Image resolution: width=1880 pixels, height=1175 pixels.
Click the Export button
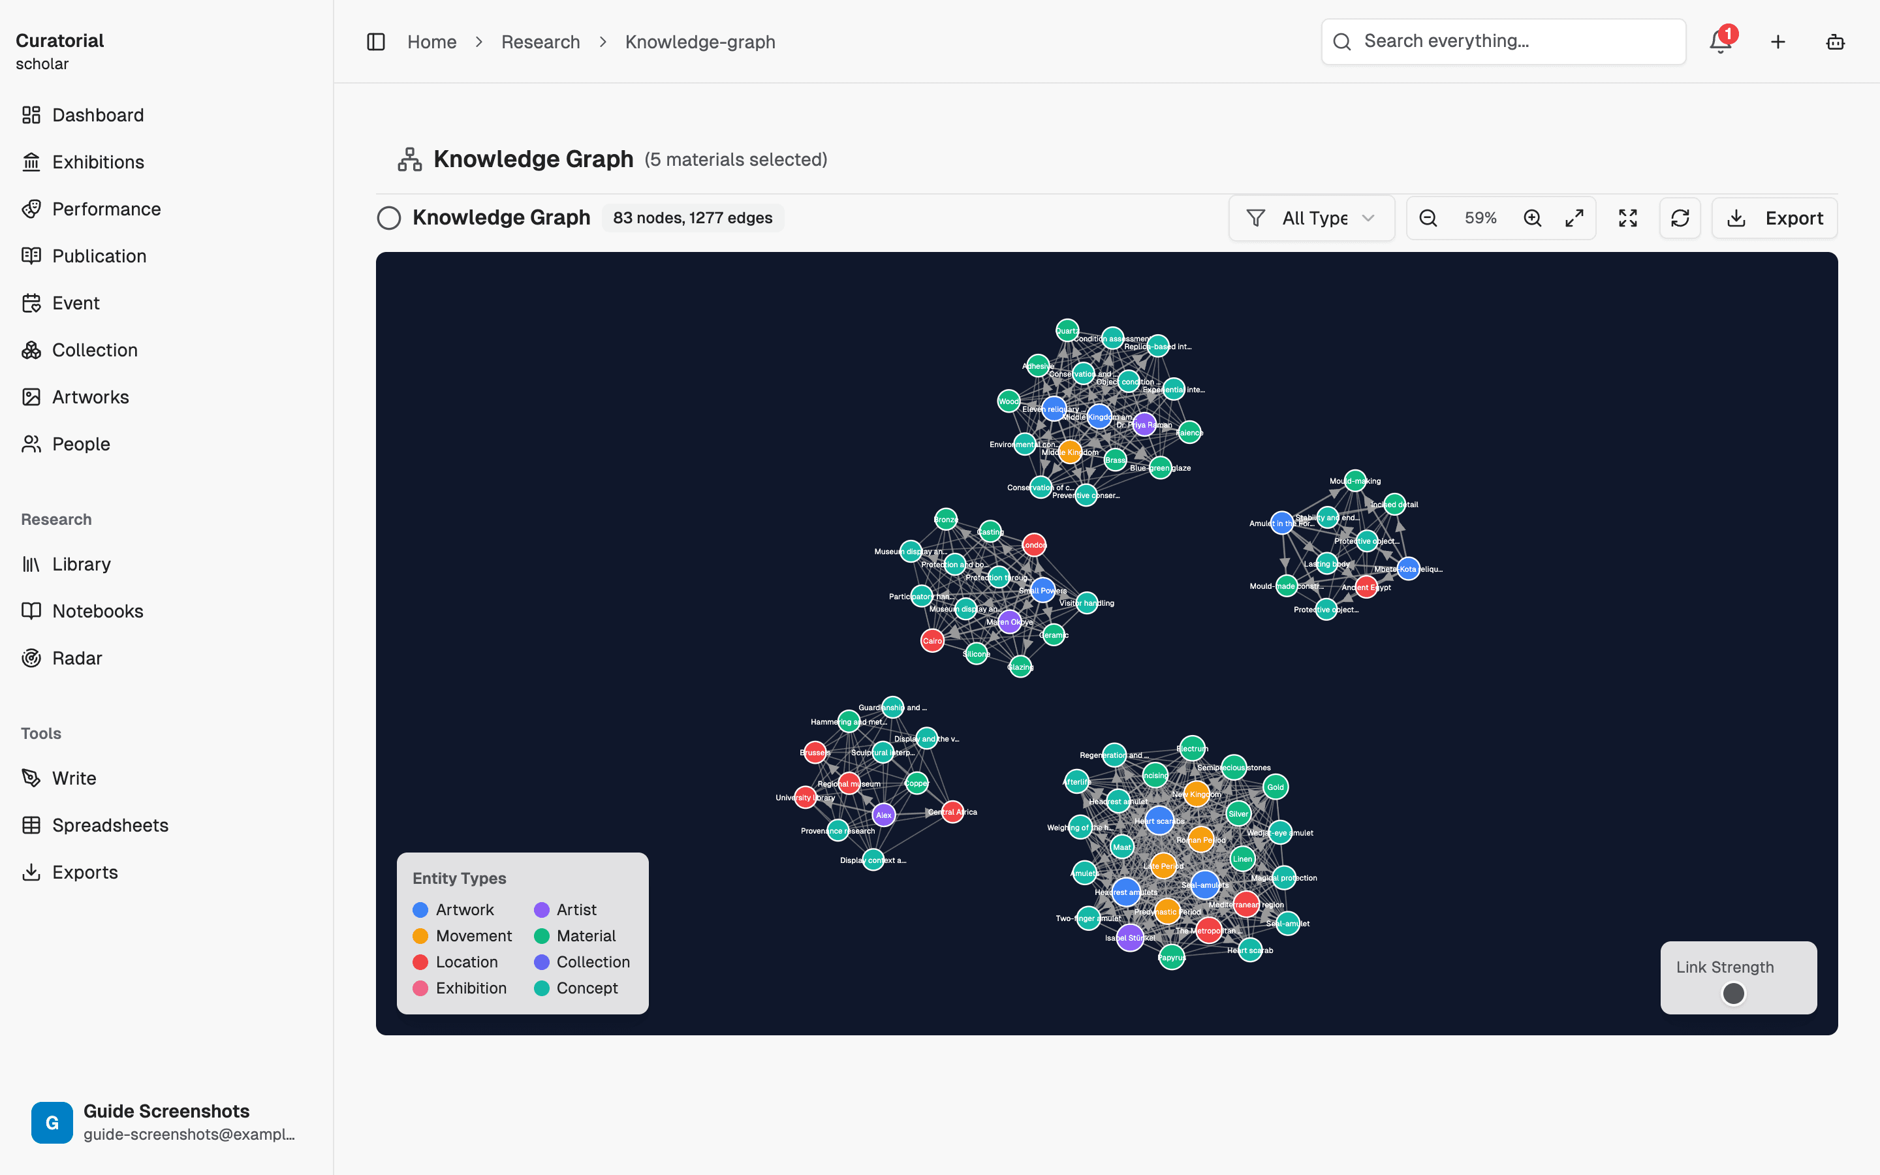pos(1774,219)
